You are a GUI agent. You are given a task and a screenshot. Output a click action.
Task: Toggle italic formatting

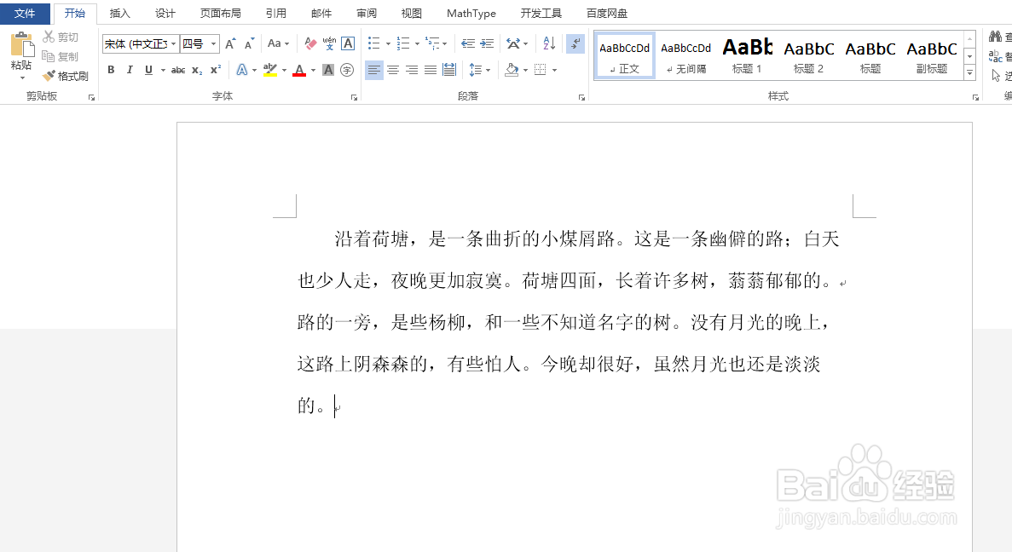click(x=130, y=69)
